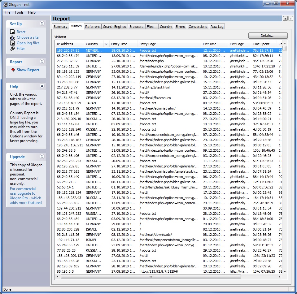Switch to the Browsers tab
The height and width of the screenshot is (294, 297).
click(136, 27)
